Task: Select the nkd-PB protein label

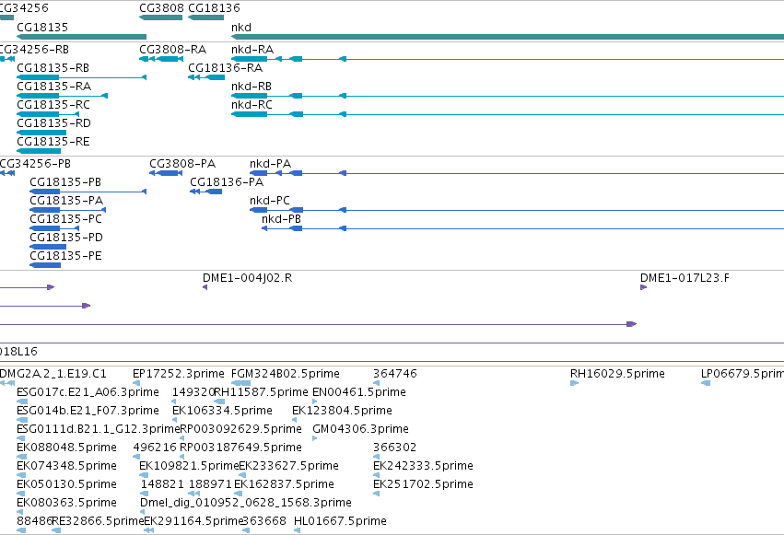Action: click(281, 219)
